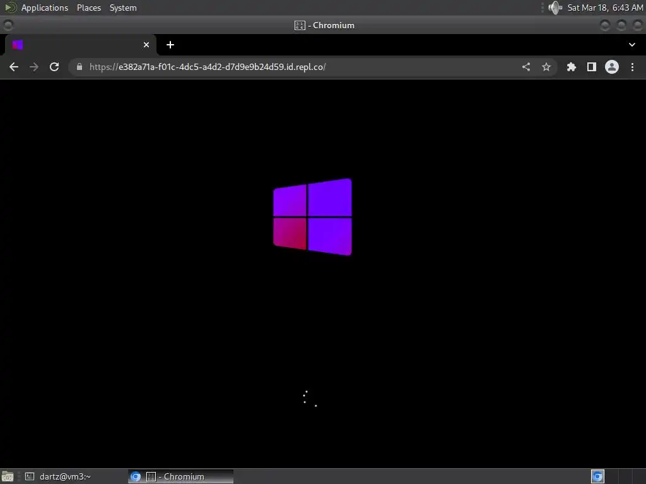Adjust volume via speaker icon
646x484 pixels.
[x=555, y=8]
